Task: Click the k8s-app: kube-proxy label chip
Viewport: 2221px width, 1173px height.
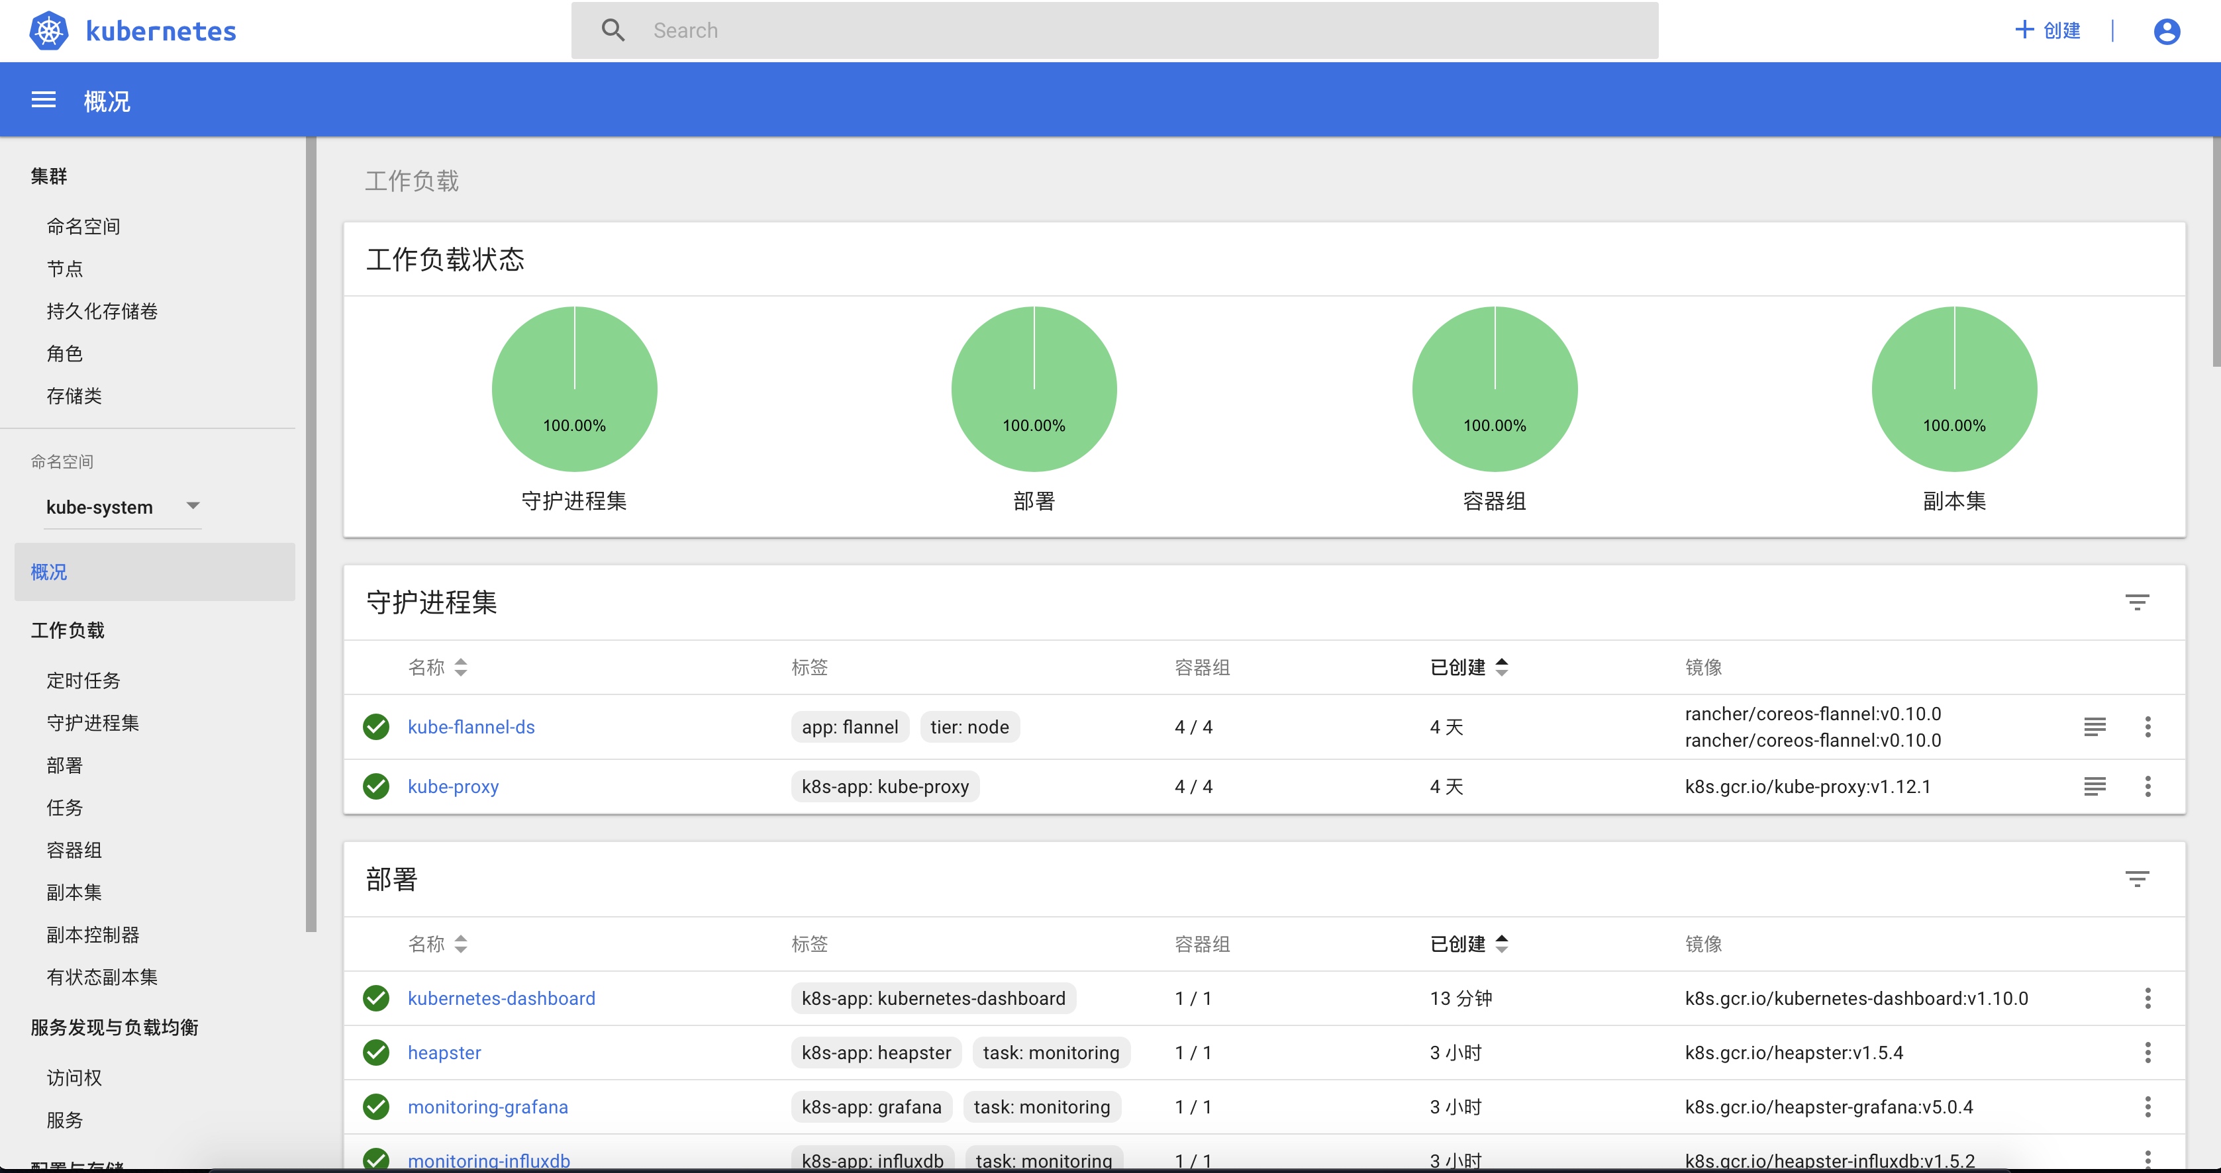Action: (885, 786)
